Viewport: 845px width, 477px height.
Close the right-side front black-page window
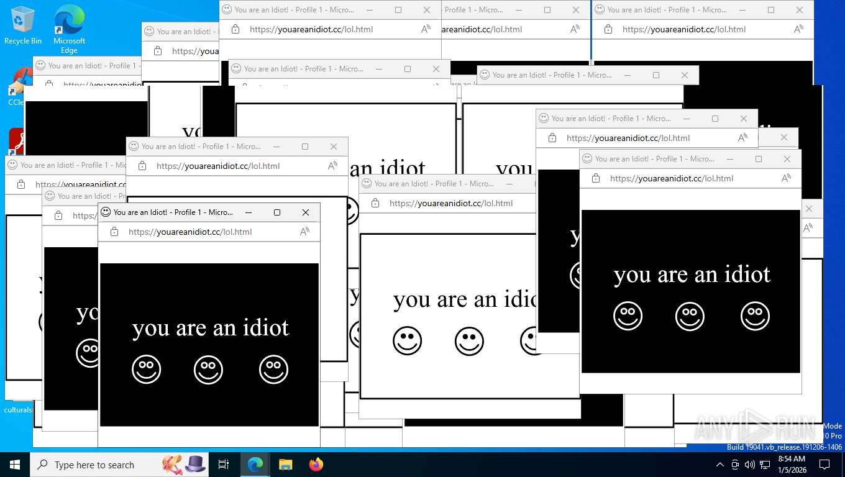tap(787, 159)
